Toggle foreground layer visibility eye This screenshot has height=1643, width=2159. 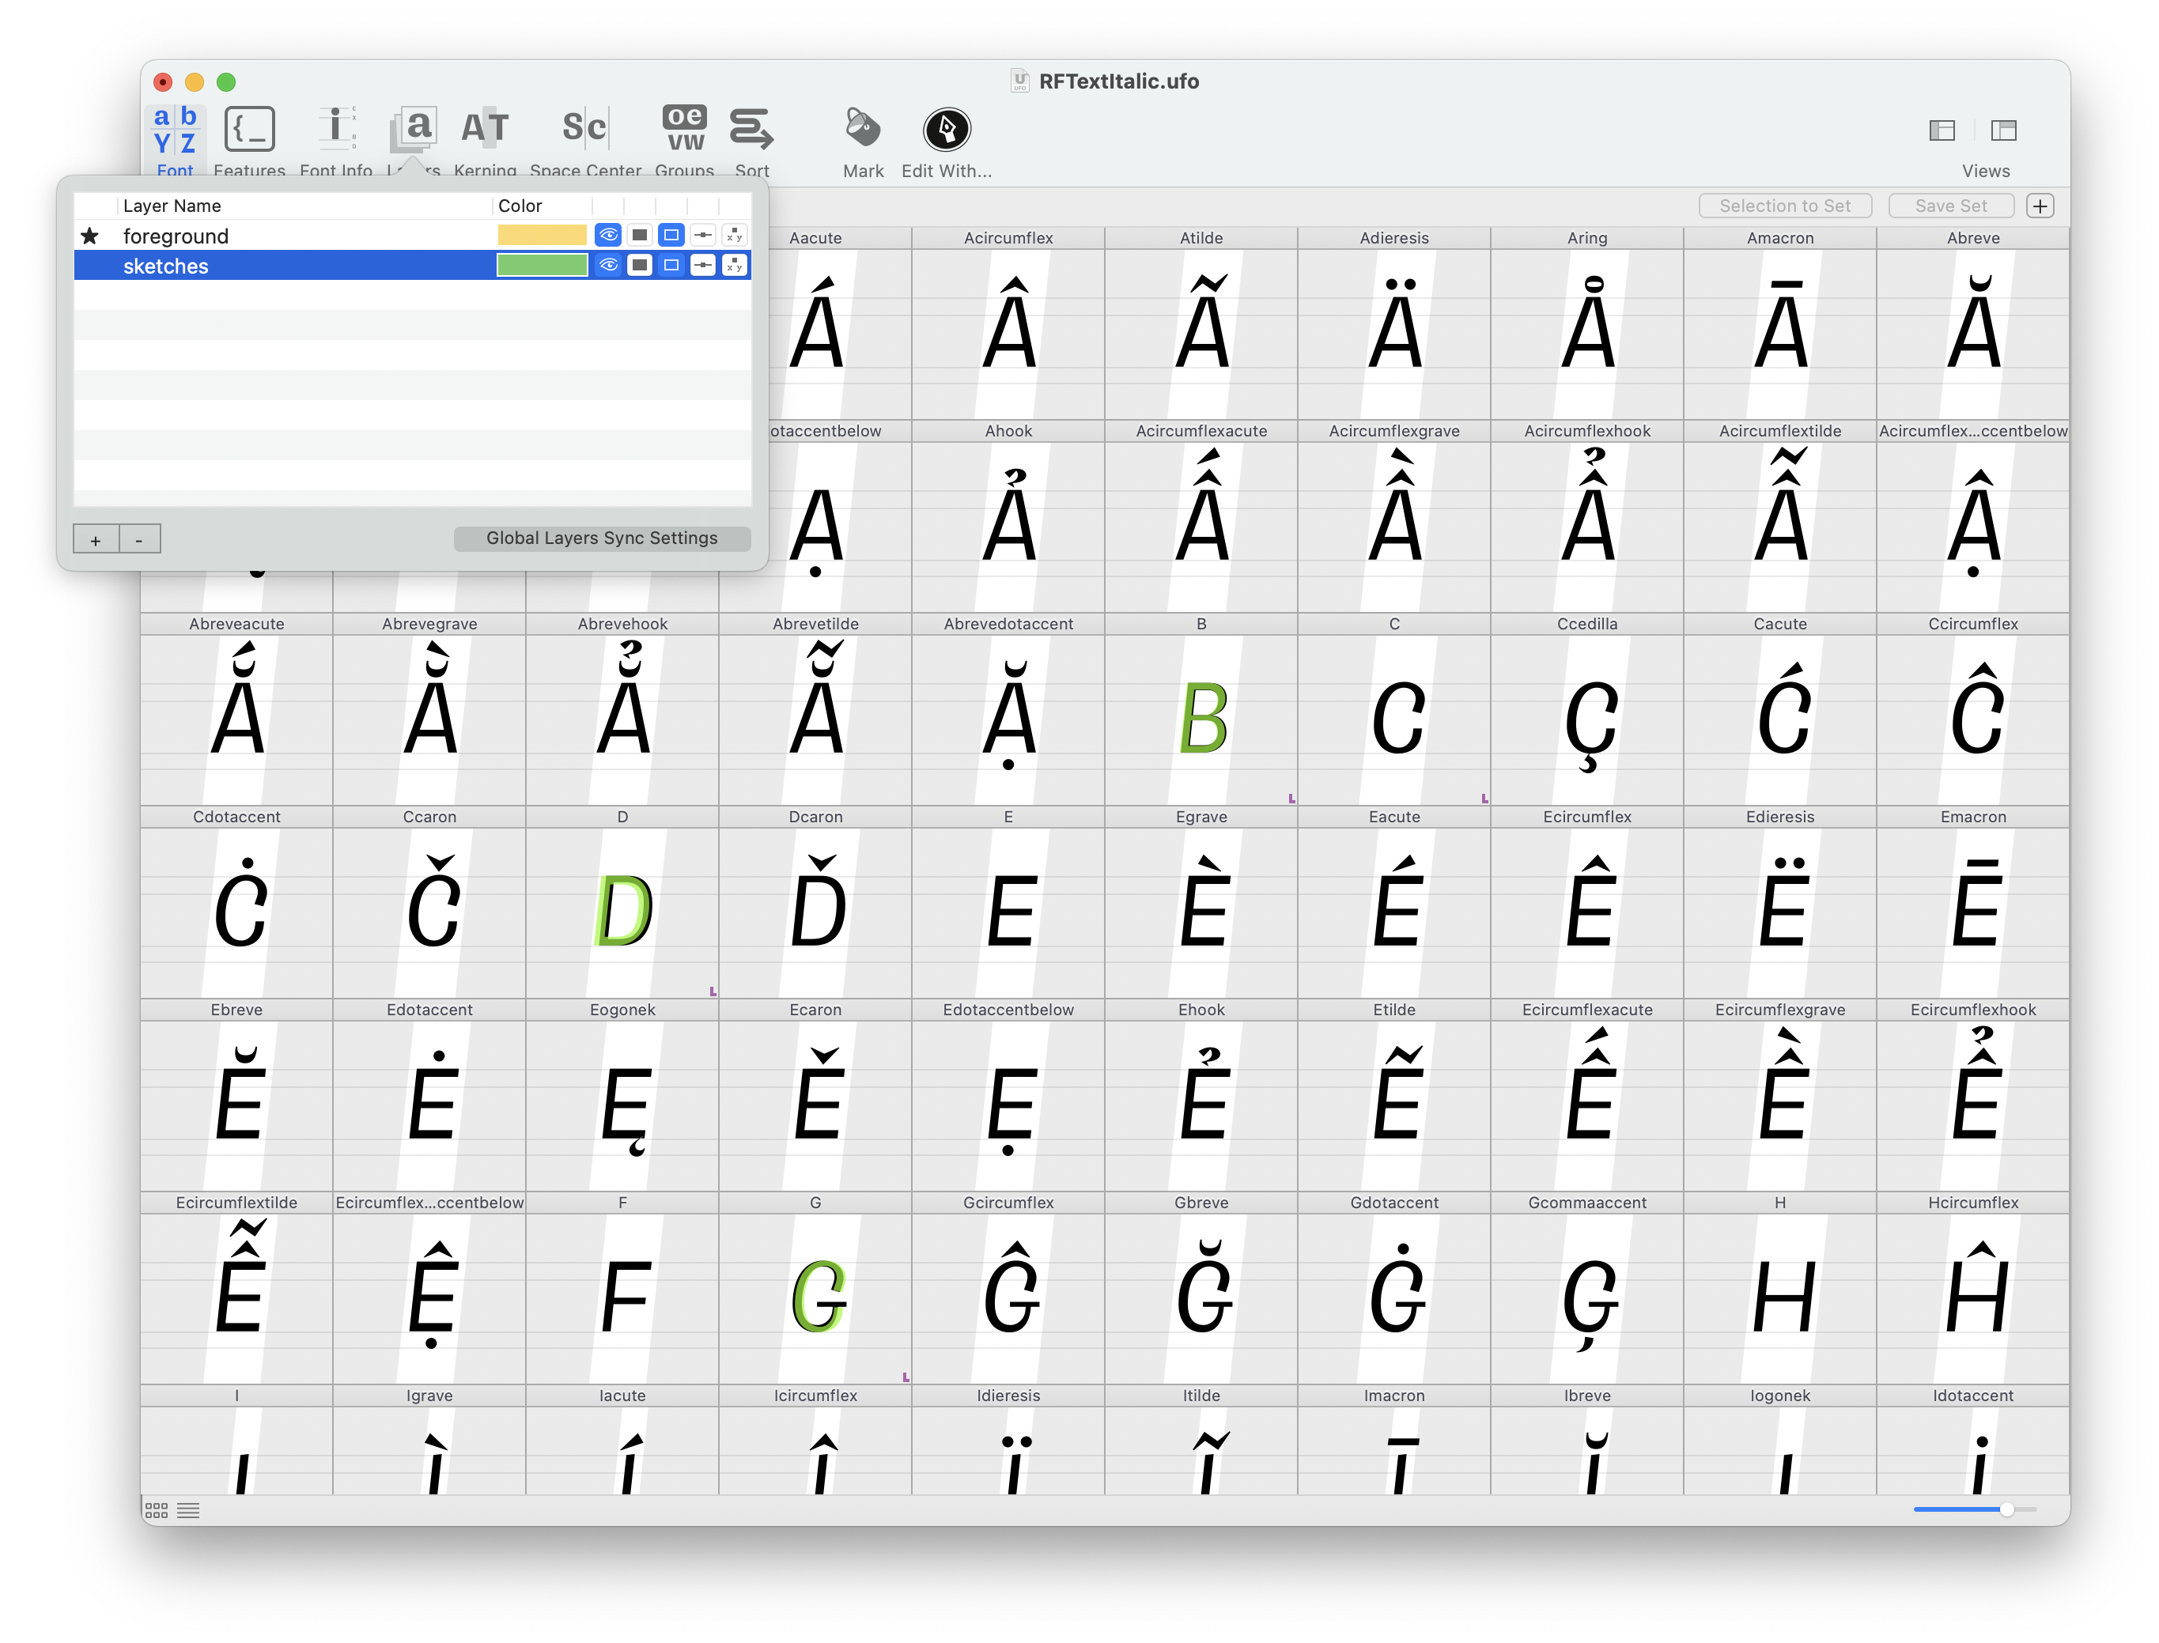coord(607,235)
